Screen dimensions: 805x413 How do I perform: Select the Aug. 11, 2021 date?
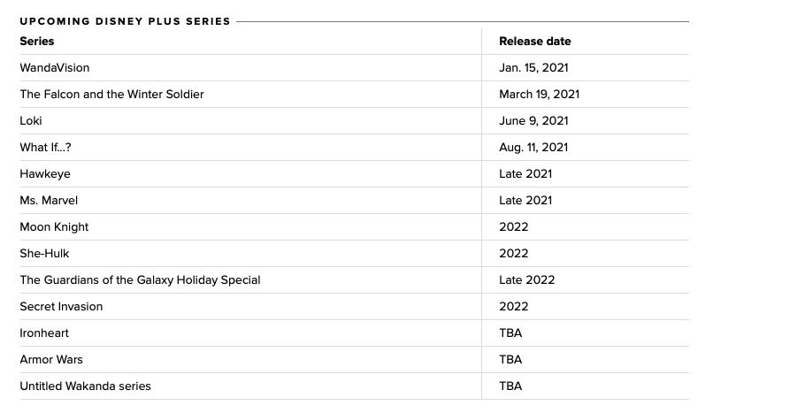(533, 148)
